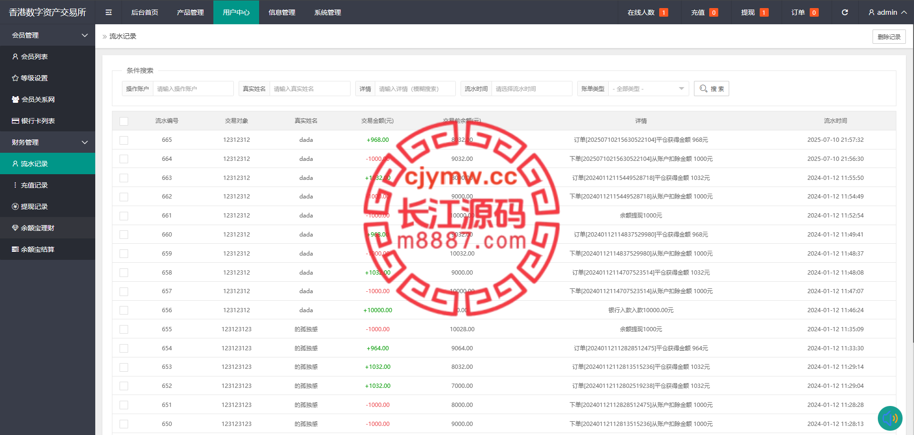This screenshot has height=435, width=914.
Task: Click the yen icon for 提现记录
Action: [x=15, y=207]
